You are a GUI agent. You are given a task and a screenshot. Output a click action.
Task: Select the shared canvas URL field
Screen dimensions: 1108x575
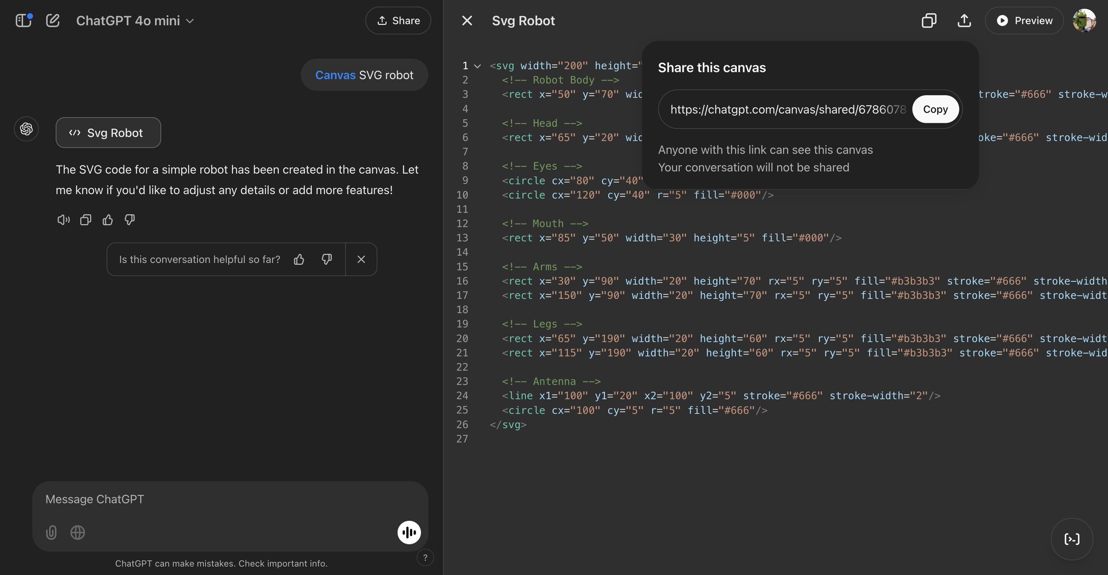tap(787, 109)
